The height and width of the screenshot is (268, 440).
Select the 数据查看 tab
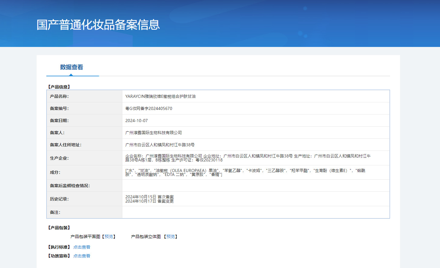click(x=71, y=67)
